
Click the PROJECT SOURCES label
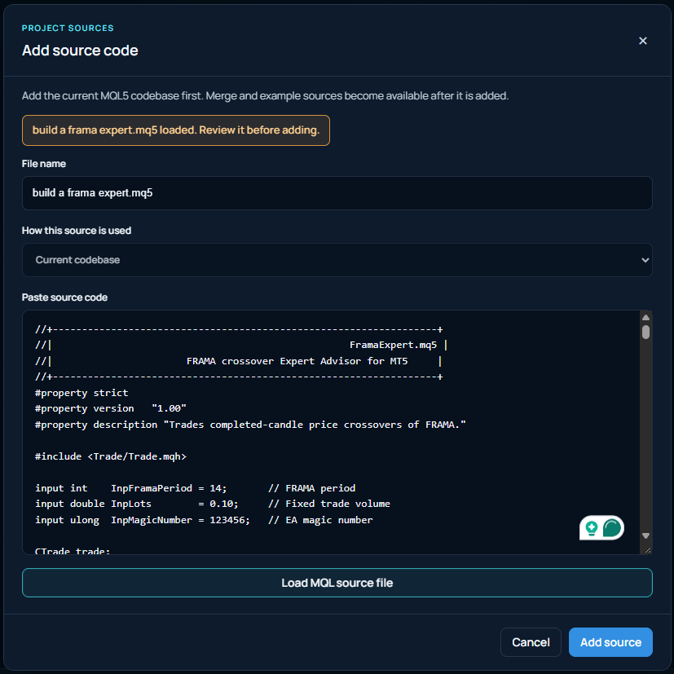click(68, 28)
